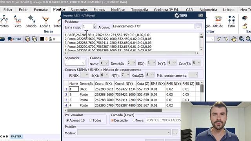Open the layers manager icon
This screenshot has width=251, height=141.
click(27, 39)
